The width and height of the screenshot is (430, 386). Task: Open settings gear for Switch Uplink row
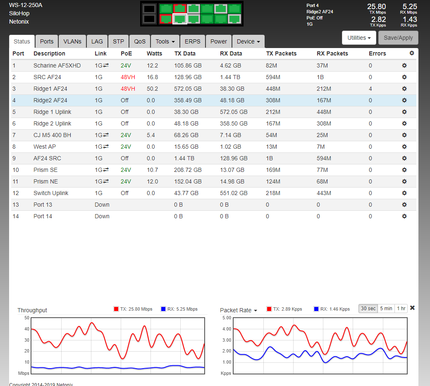tap(404, 193)
